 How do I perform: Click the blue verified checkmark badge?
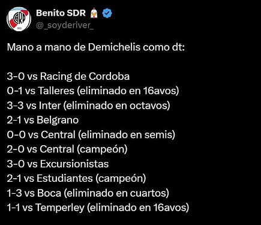(107, 13)
